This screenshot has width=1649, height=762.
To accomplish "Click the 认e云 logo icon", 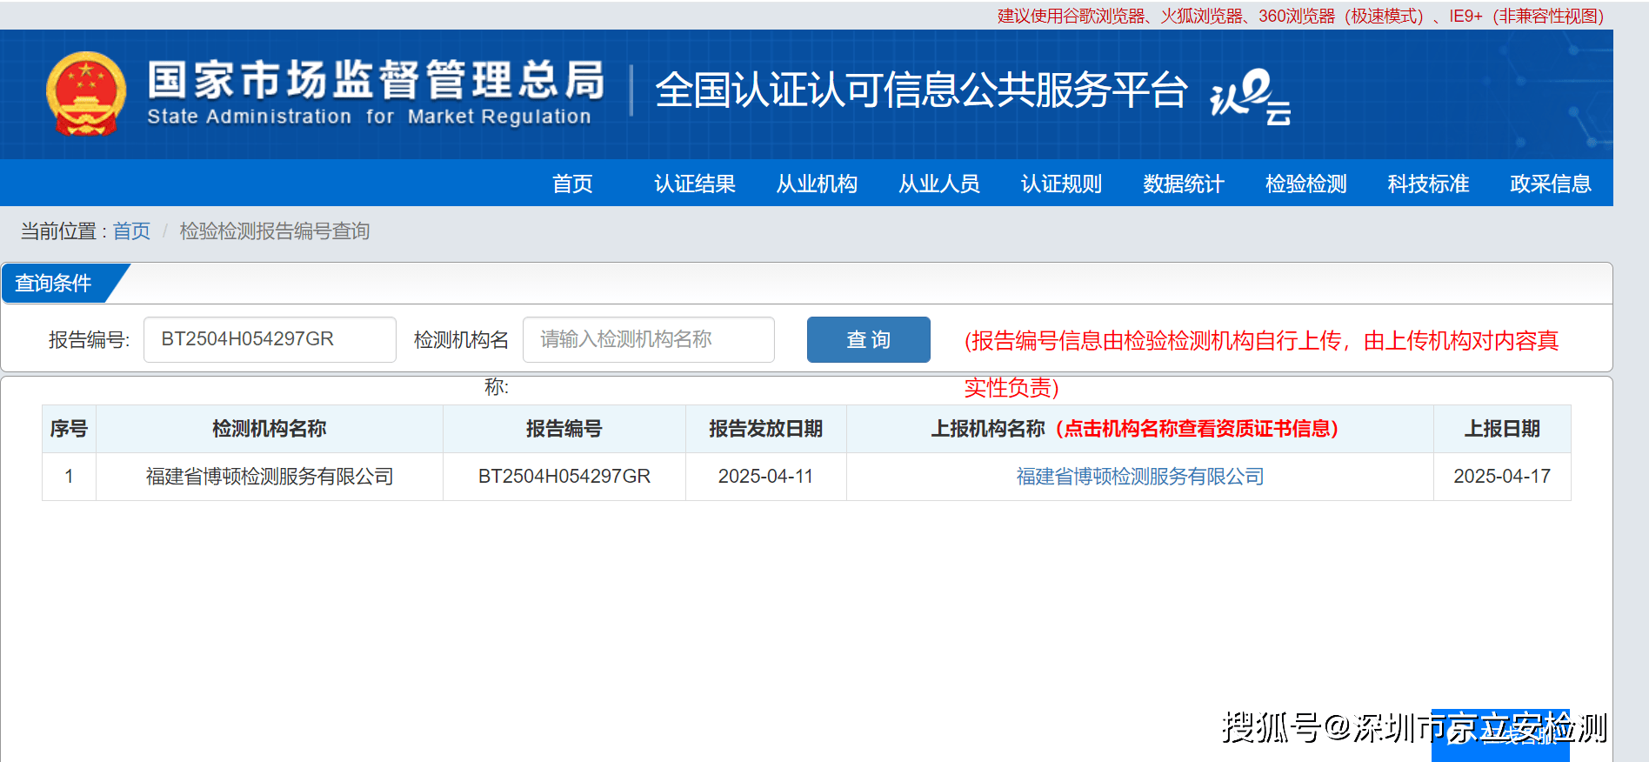I will pyautogui.click(x=1250, y=96).
